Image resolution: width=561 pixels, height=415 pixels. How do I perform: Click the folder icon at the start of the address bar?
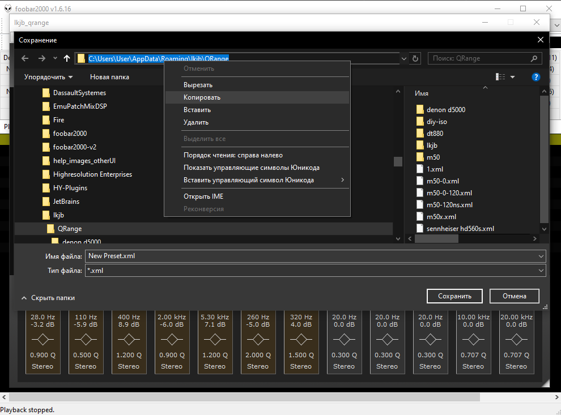pos(82,58)
